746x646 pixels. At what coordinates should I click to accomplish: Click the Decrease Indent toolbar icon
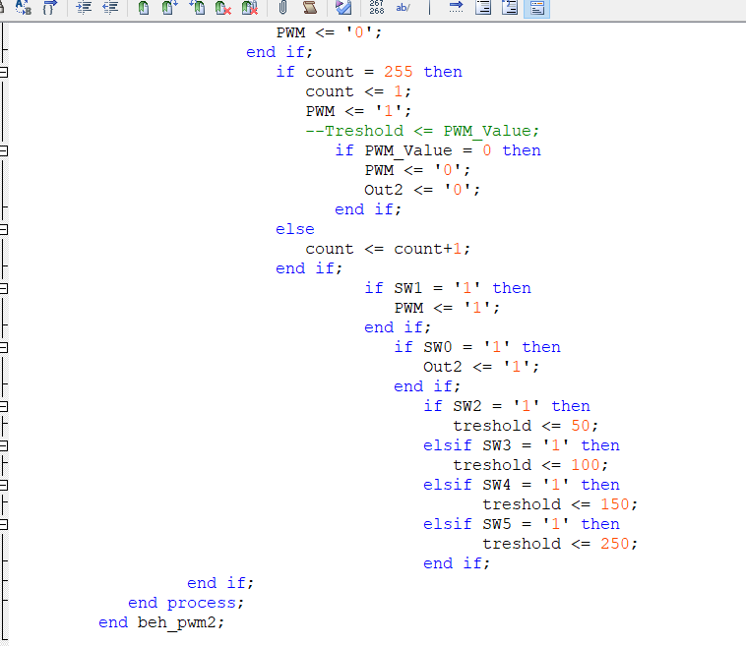[x=110, y=7]
